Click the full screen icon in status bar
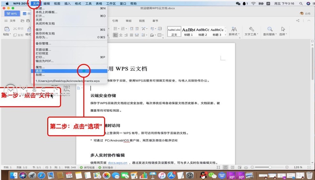Image resolution: width=315 pixels, height=180 pixels. (x=219, y=167)
